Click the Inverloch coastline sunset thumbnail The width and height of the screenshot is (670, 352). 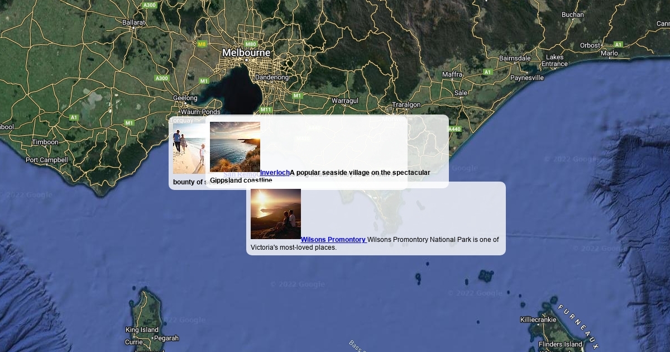(235, 147)
